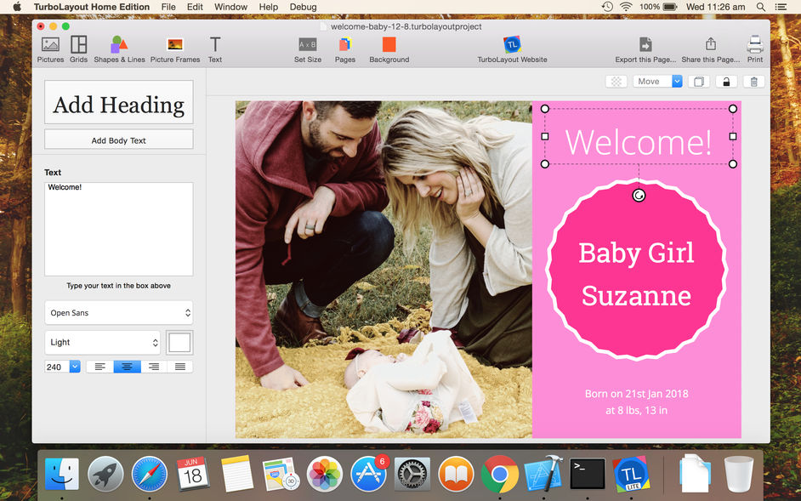Select right text alignment button

pyautogui.click(x=154, y=367)
